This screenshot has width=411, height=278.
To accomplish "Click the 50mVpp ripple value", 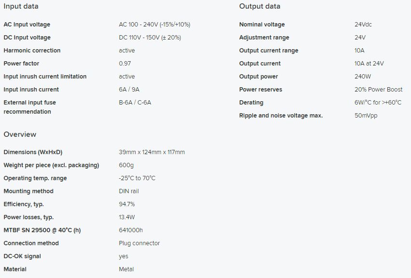I will [366, 116].
